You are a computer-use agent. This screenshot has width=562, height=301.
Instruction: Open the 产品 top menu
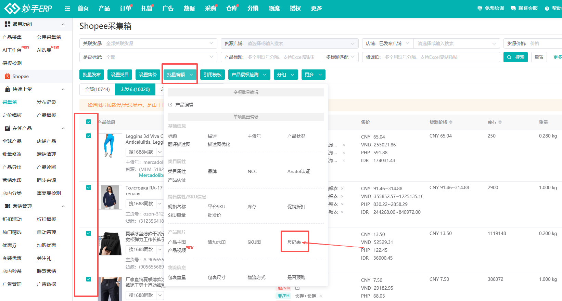click(x=104, y=8)
